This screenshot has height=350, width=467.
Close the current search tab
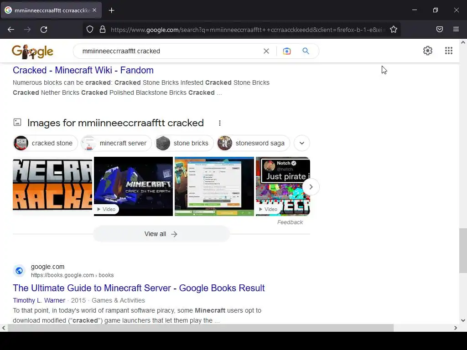click(x=94, y=10)
